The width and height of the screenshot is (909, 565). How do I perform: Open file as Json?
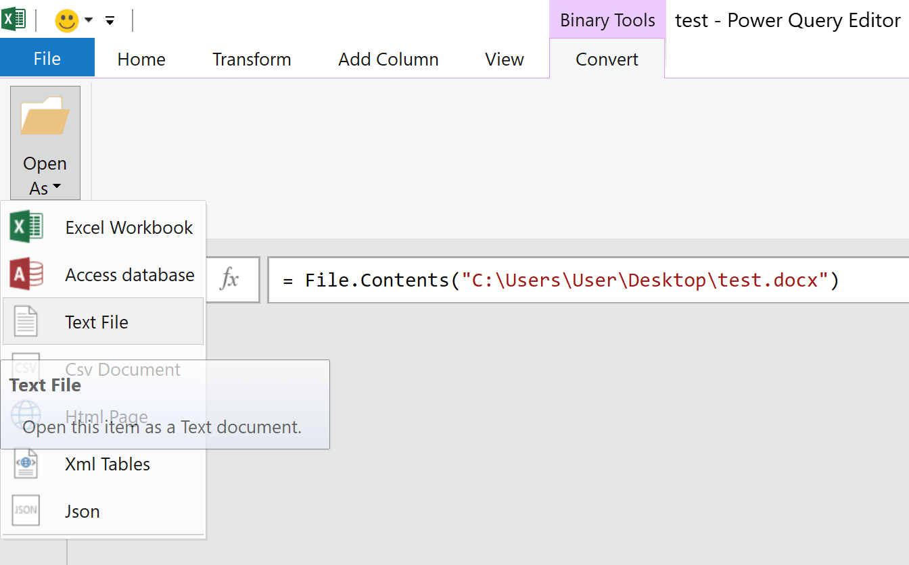pos(81,511)
